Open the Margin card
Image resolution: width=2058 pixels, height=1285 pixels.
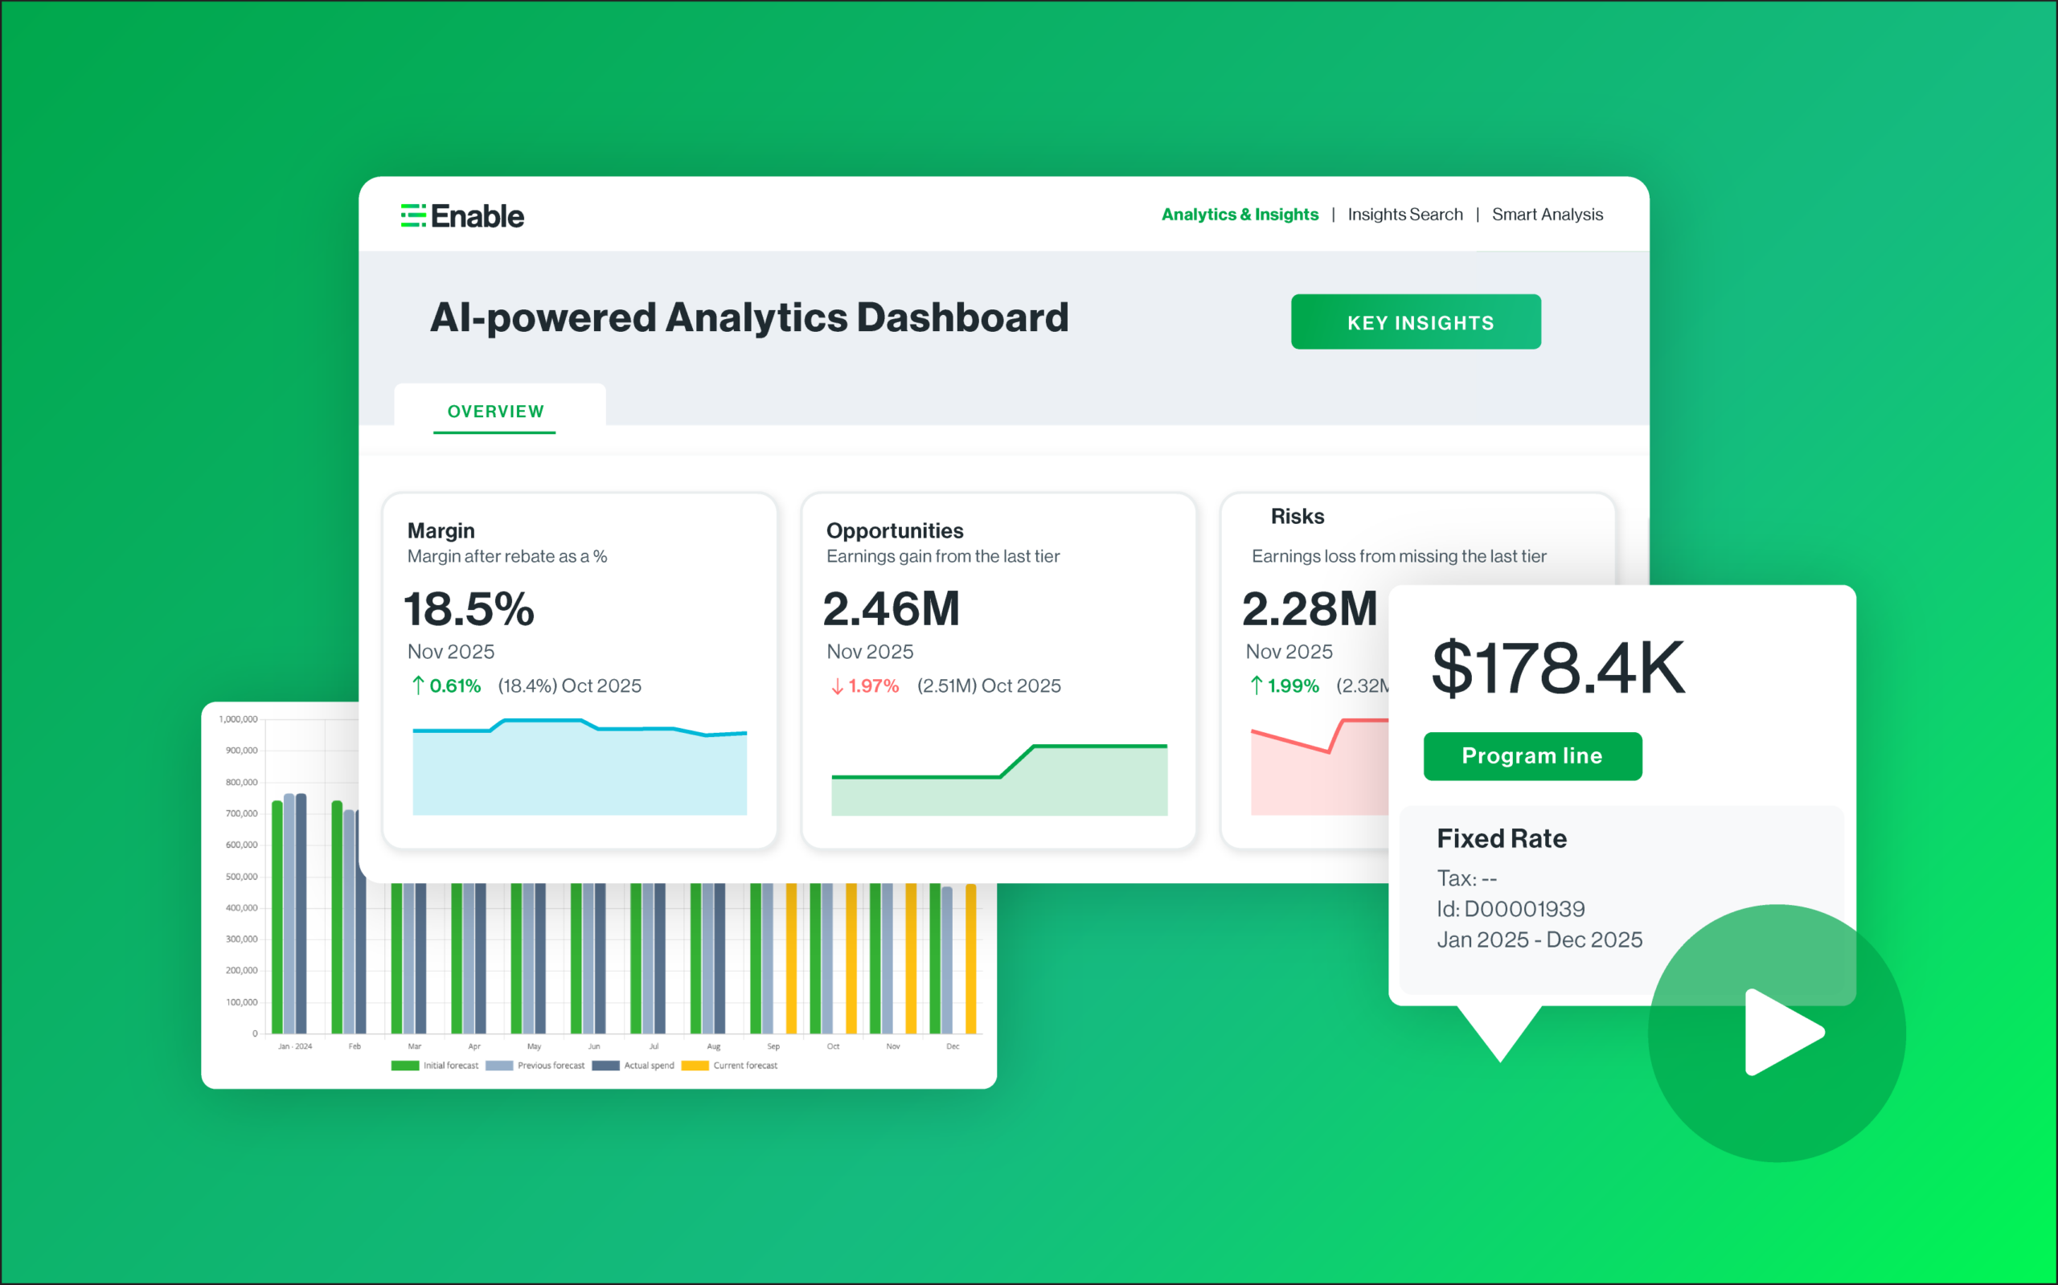point(580,670)
